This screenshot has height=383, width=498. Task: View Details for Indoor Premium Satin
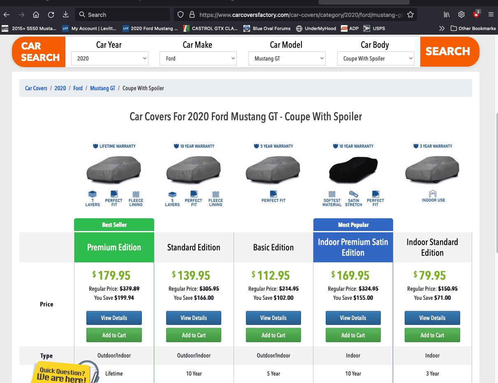(353, 318)
